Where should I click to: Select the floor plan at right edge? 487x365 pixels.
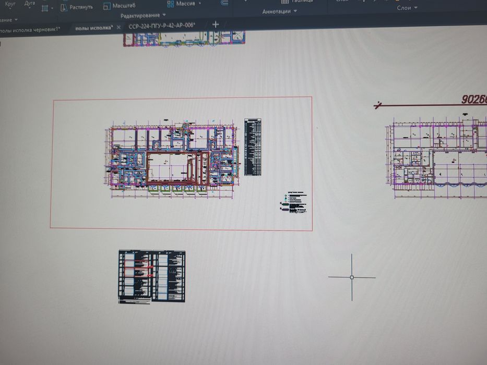[436, 157]
